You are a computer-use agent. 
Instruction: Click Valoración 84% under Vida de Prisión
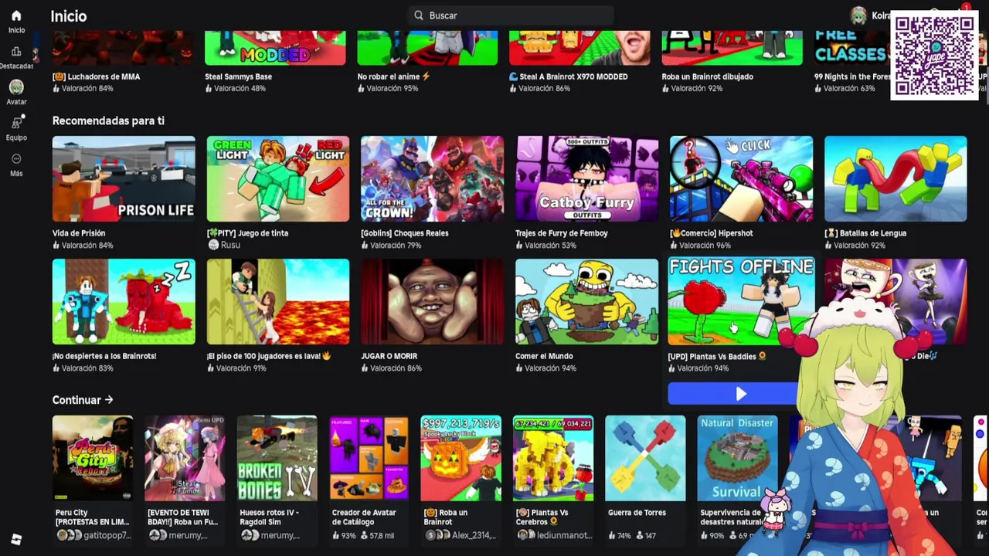coord(83,246)
